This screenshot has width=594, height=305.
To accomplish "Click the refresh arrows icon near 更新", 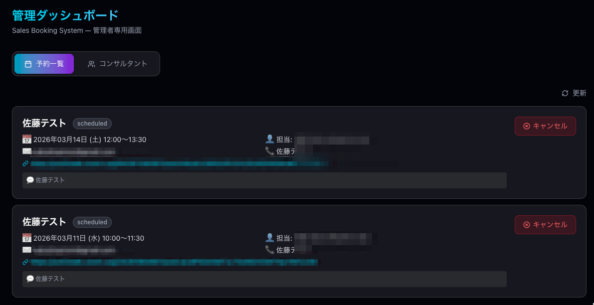I will (565, 93).
